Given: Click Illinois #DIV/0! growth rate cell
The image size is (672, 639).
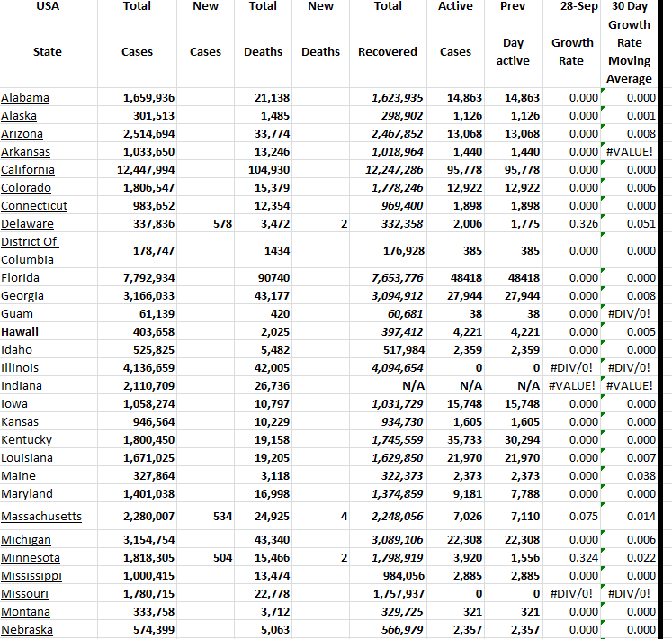Looking at the screenshot, I should click(x=570, y=367).
